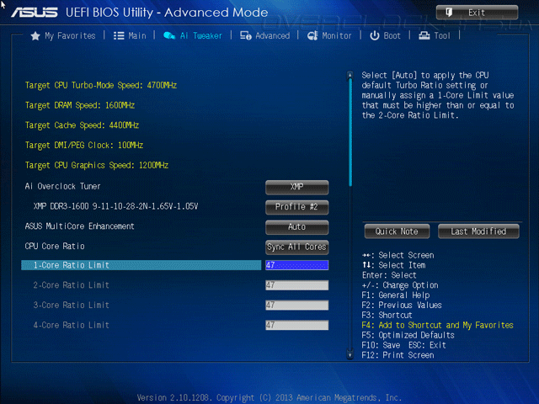Click Target Cache Speed: 4400MHz text
This screenshot has width=539, height=404.
coord(82,125)
